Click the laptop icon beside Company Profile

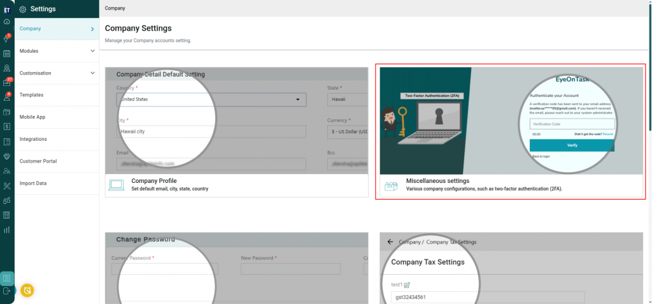coord(117,185)
